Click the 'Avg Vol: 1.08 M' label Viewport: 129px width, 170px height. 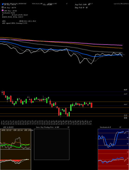pos(82,5)
